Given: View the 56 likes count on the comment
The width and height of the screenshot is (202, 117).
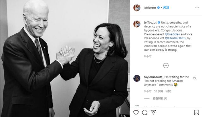Looking at the screenshot, I should [158, 91].
